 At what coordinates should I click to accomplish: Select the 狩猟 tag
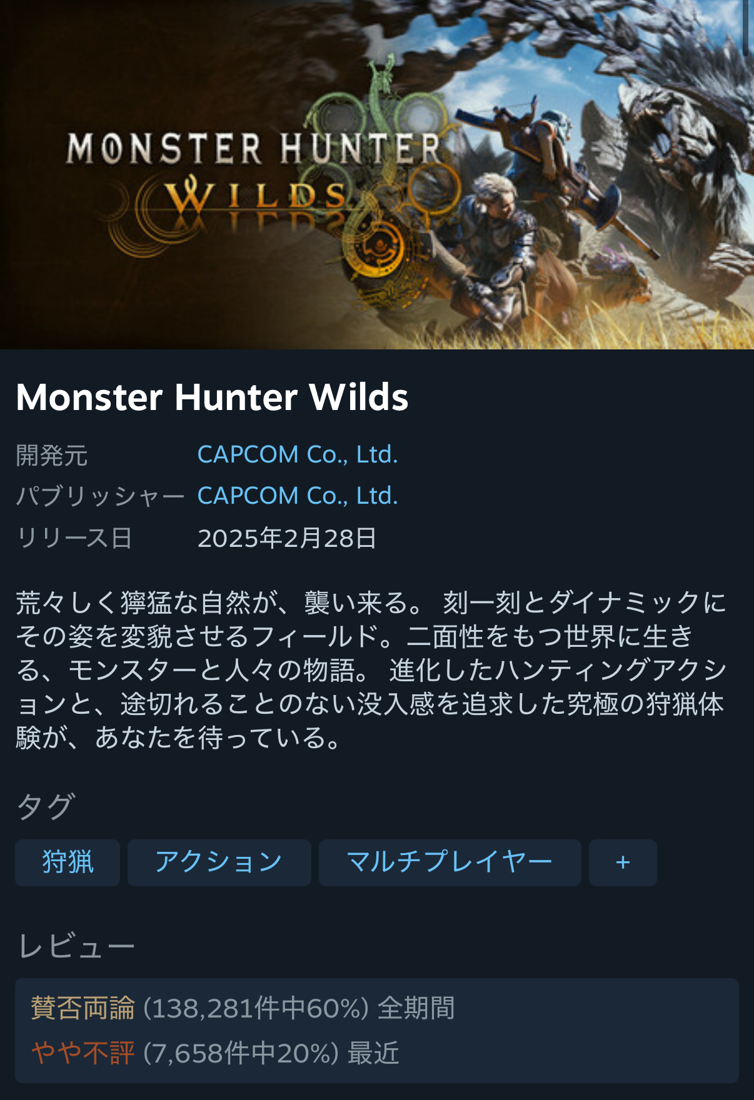pos(68,862)
